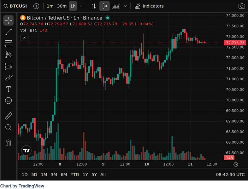Open the Indicators menu

point(149,6)
